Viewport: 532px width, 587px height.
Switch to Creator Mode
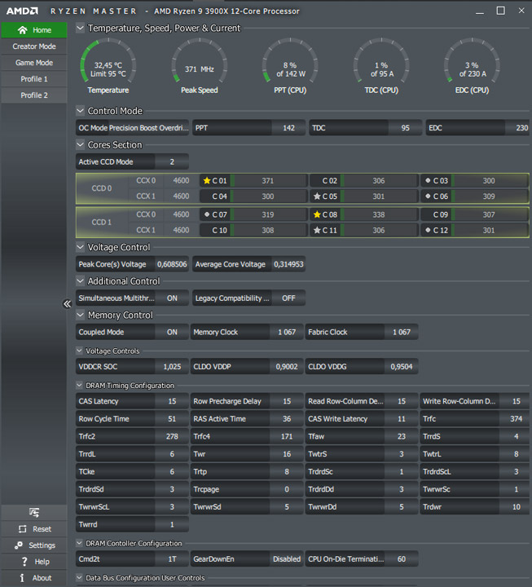(34, 46)
